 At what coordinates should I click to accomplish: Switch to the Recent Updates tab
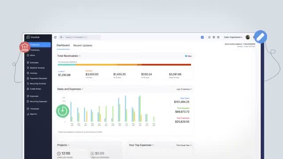pos(83,45)
